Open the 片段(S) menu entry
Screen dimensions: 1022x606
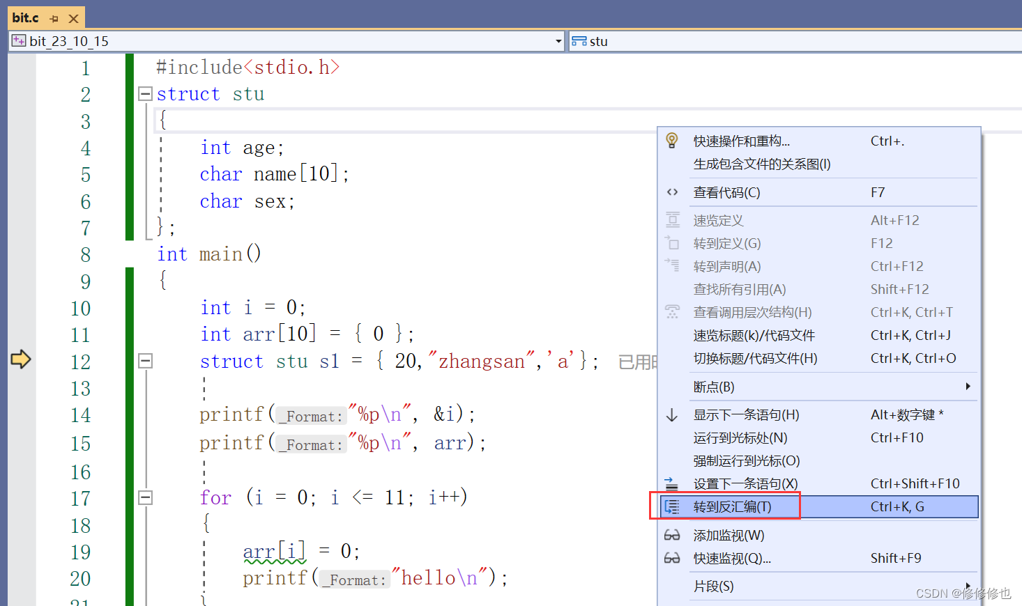pos(819,586)
